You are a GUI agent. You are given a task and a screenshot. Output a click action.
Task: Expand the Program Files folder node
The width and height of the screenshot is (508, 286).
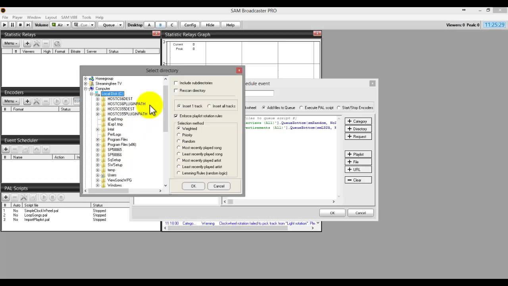(98, 139)
